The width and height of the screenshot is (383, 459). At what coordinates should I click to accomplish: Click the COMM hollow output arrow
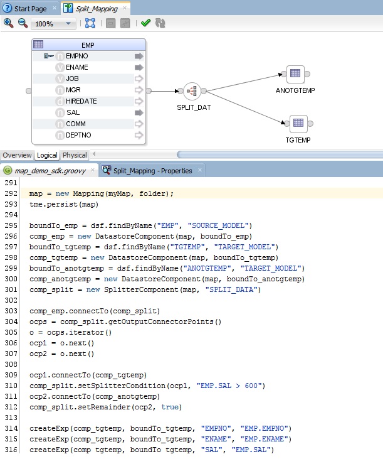coord(139,124)
